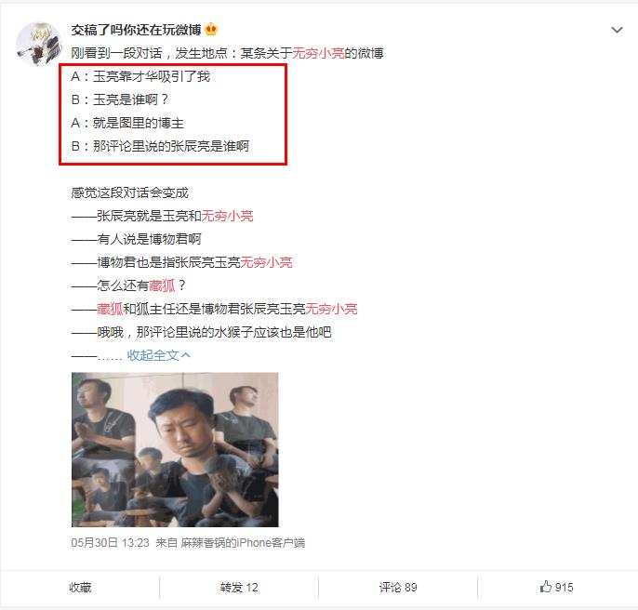Click the crown membership badge icon
Image resolution: width=638 pixels, height=610 pixels.
[x=211, y=30]
